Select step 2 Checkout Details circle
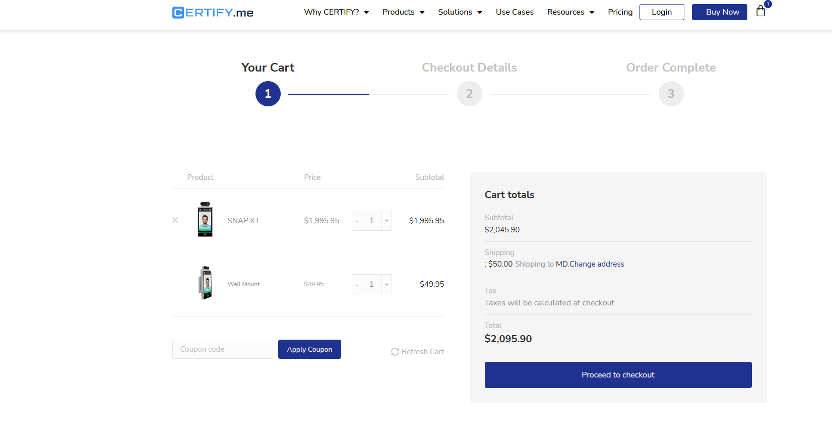This screenshot has width=832, height=447. [470, 94]
